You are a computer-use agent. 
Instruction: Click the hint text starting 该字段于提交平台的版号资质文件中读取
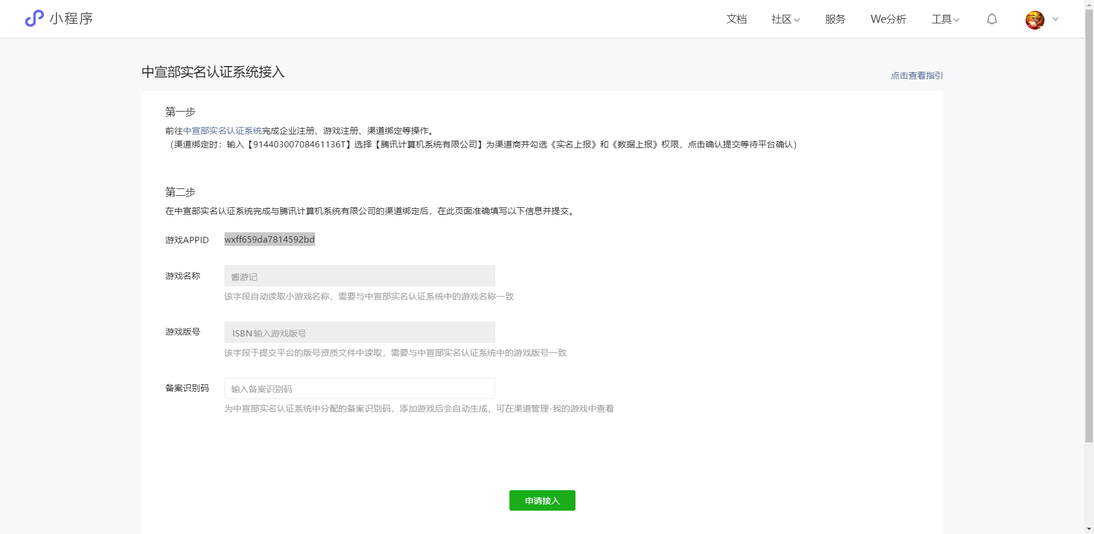tap(395, 353)
